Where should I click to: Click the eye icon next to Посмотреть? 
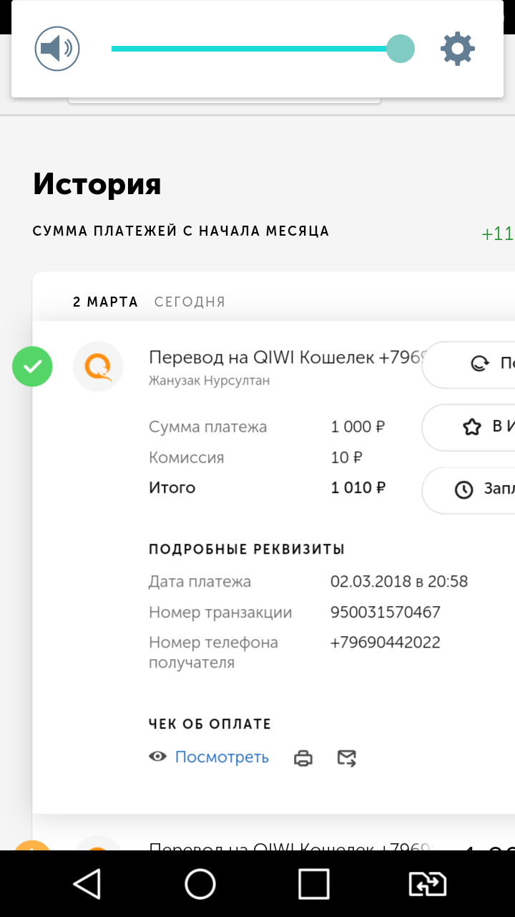coord(157,757)
